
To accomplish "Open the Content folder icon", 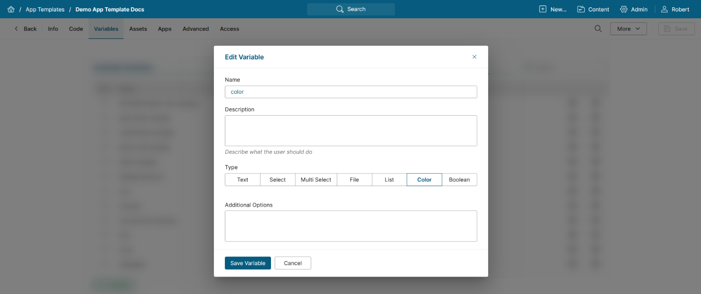I will click(581, 9).
